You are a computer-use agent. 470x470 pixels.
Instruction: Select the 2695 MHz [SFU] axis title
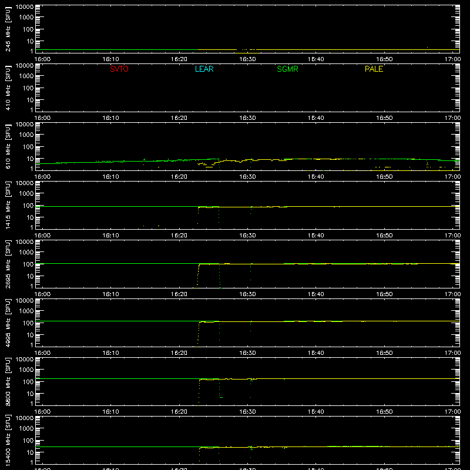coord(8,264)
